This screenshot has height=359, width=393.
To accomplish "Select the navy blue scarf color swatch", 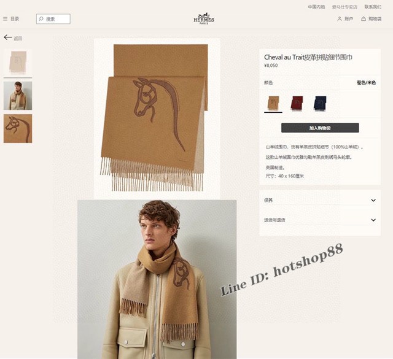I will coord(320,103).
